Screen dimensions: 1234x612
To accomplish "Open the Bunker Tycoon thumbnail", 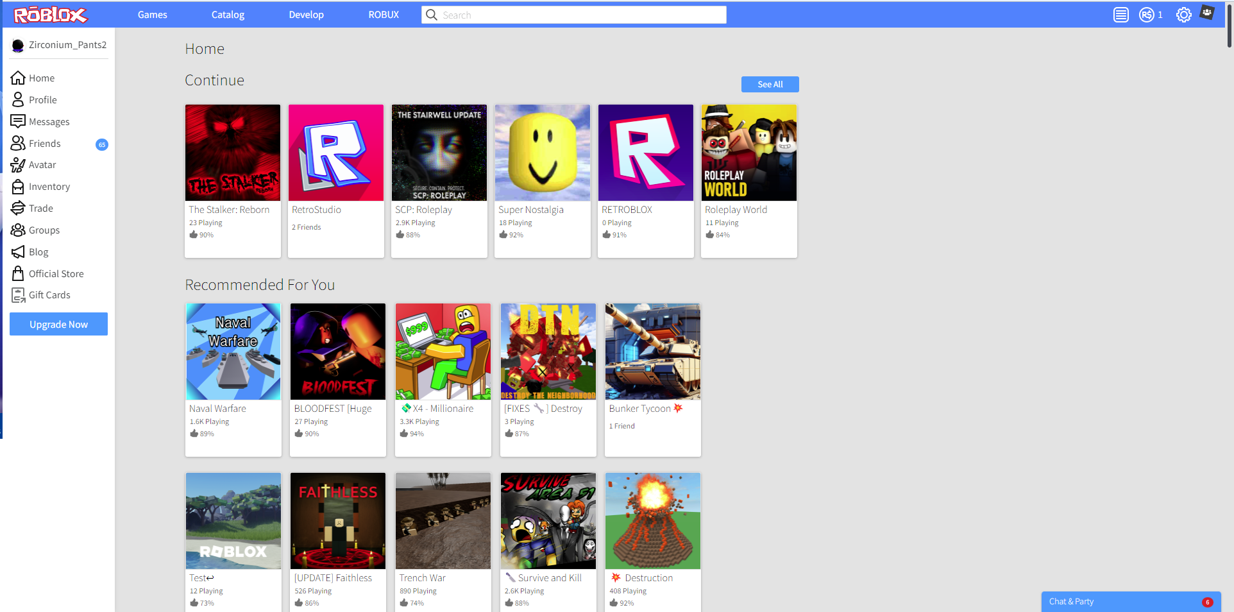I will [x=653, y=352].
